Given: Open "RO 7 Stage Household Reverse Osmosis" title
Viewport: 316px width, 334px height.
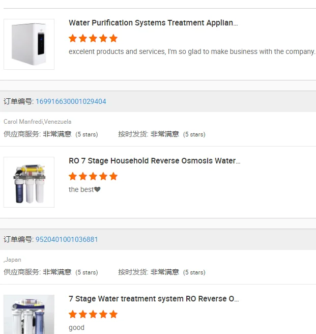Looking at the screenshot, I should click(x=154, y=161).
